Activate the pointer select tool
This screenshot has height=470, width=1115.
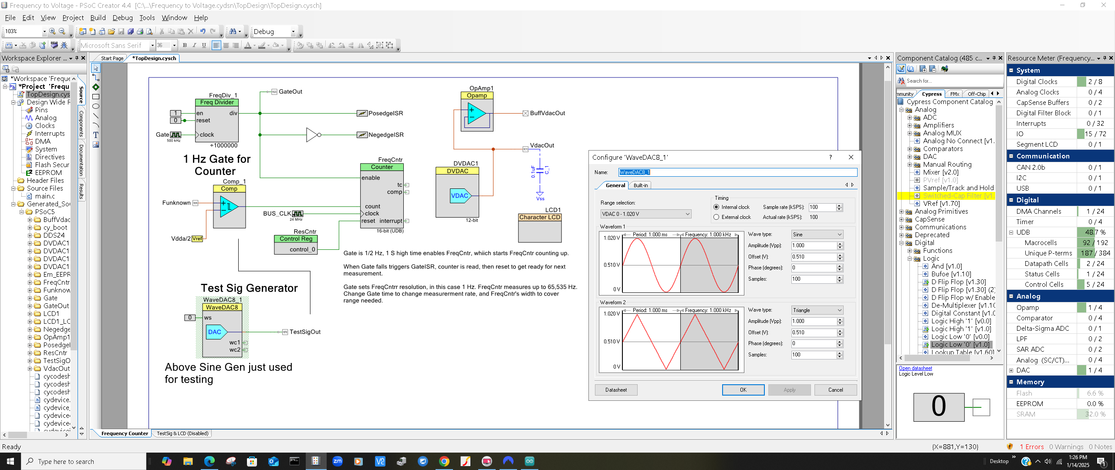click(96, 68)
